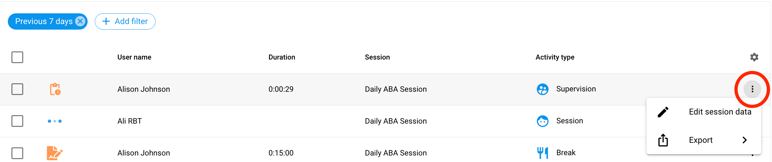Toggle the select-all header checkbox
This screenshot has height=162, width=772.
(x=17, y=57)
